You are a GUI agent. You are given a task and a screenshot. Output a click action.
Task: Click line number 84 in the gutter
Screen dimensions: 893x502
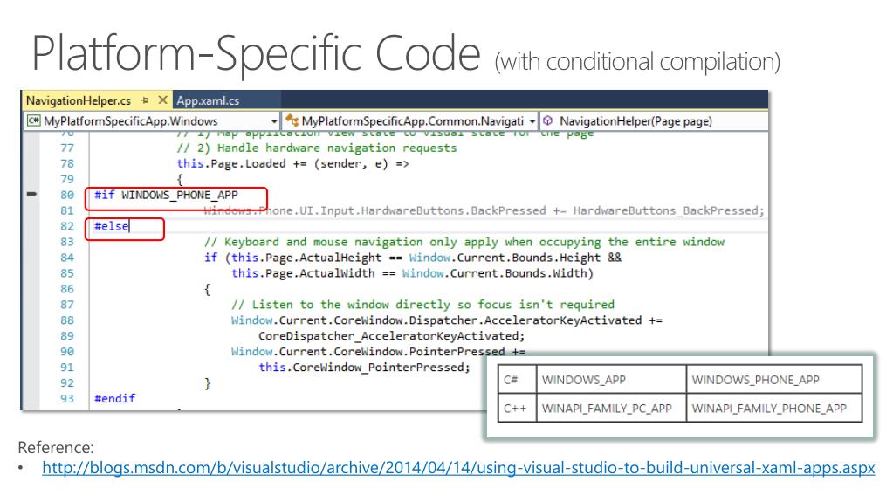click(67, 258)
